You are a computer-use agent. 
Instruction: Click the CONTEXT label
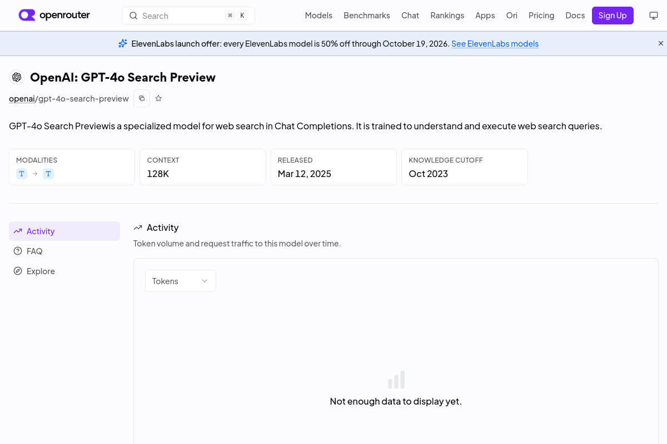(163, 160)
